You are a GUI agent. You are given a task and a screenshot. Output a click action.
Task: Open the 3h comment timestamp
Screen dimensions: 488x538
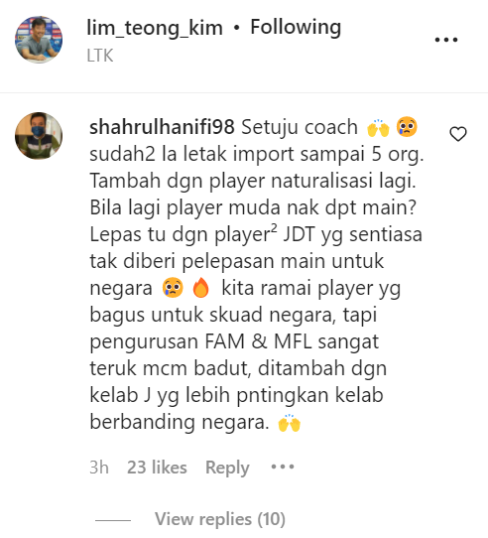(99, 468)
